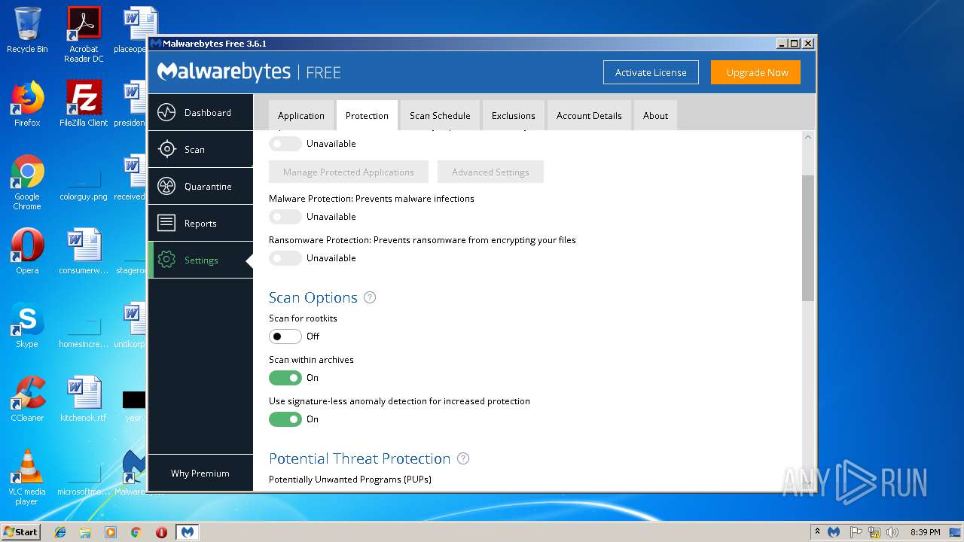
Task: Click help icon beside Potential Threat Protection
Action: (x=463, y=458)
